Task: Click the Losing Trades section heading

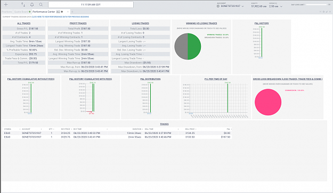Action: [x=140, y=23]
